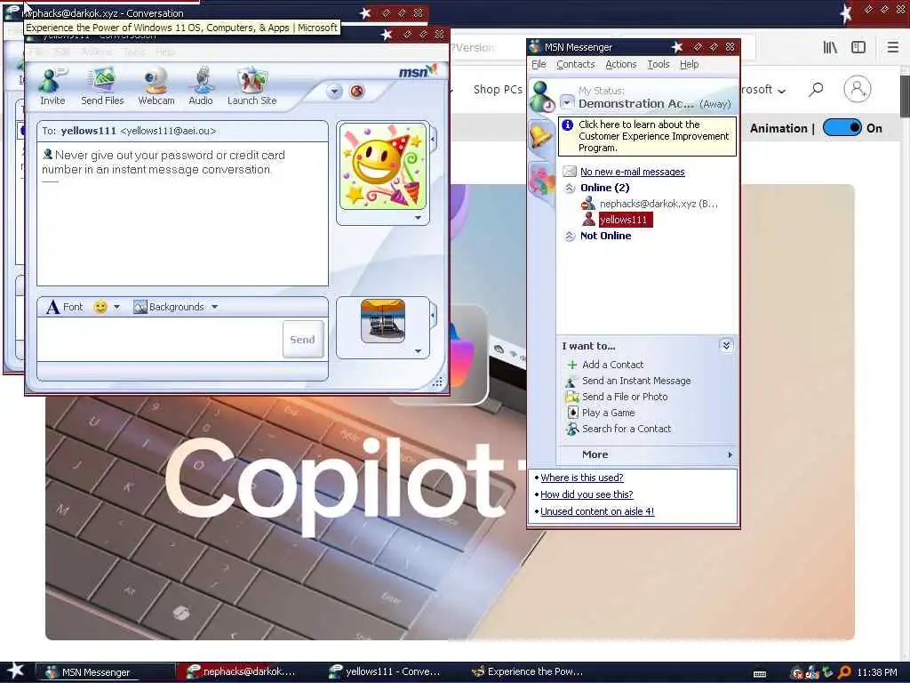Screen dimensions: 910x683
Task: Open the round blue dropdown button near msn logo
Action: coord(334,92)
